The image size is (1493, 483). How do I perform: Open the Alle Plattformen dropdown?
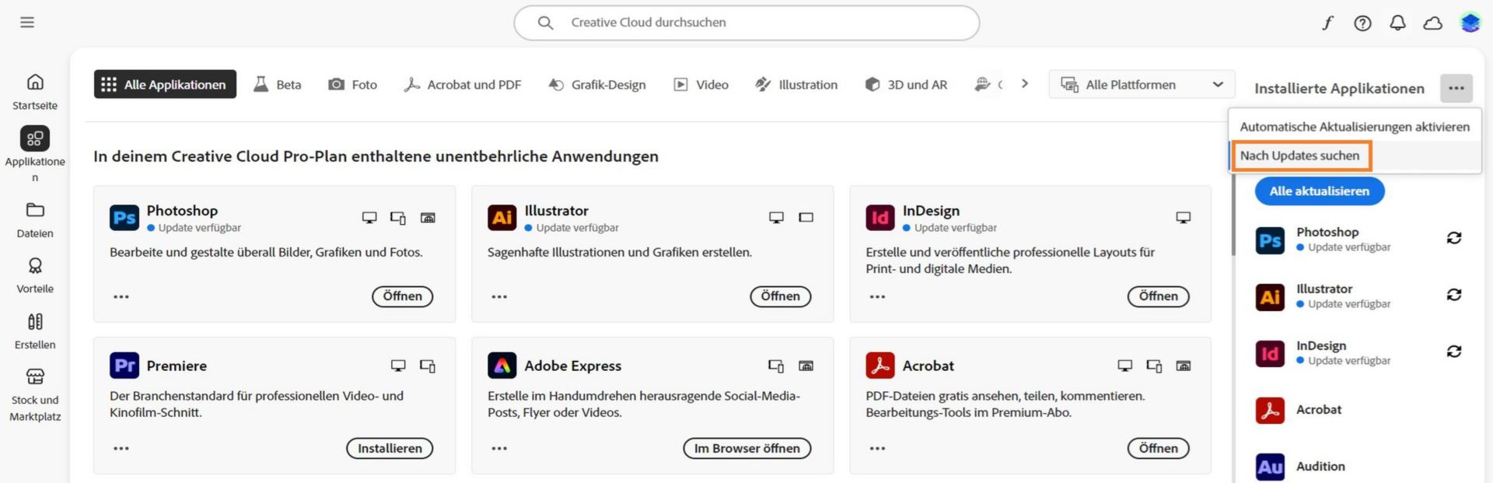(1142, 84)
